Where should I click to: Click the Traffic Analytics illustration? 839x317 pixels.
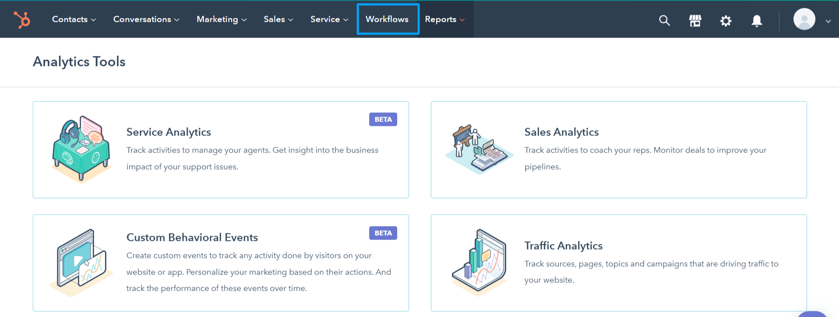point(479,262)
